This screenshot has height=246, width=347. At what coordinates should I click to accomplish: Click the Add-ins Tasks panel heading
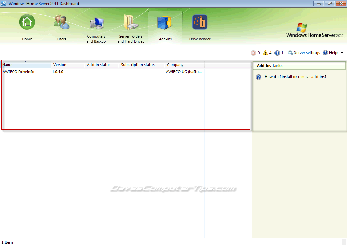click(269, 66)
